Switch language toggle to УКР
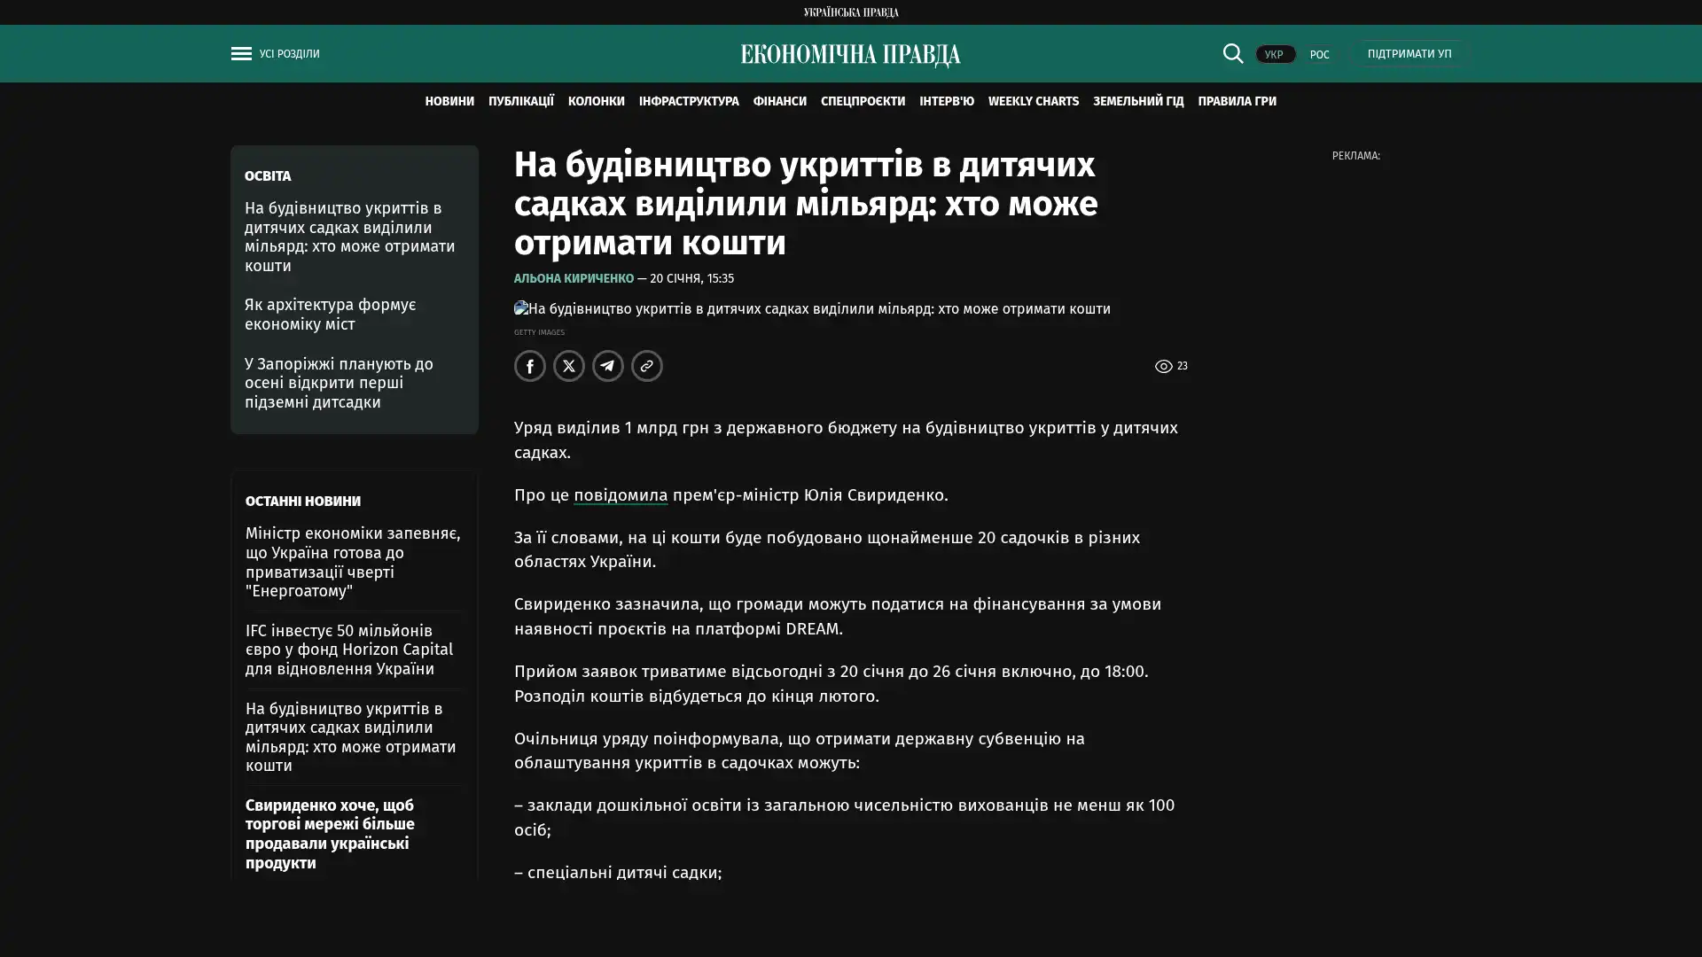This screenshot has height=957, width=1702. tap(1274, 54)
